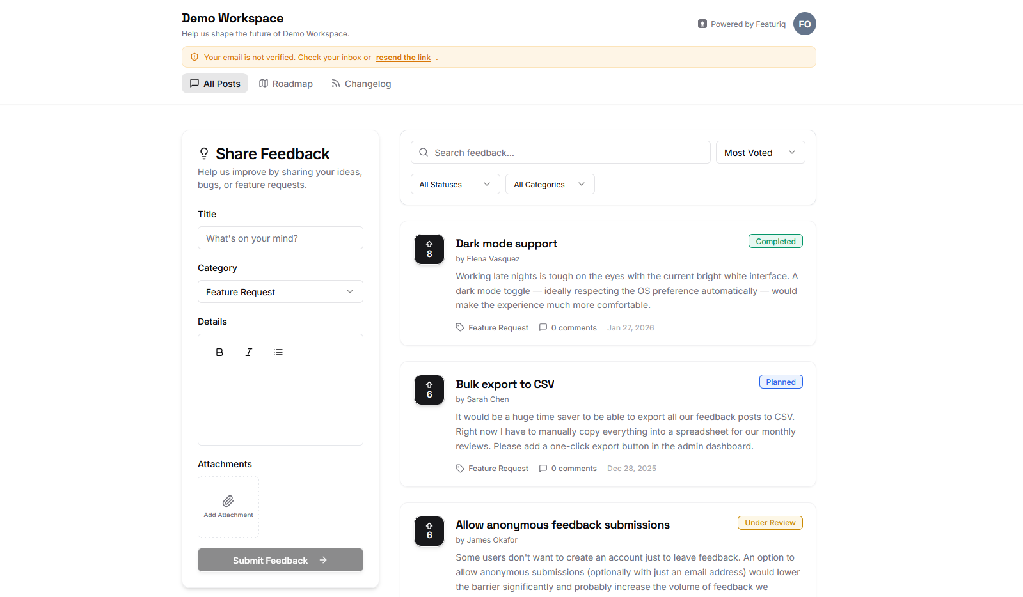
Task: Click tag icon on Dark mode support post
Action: click(460, 327)
